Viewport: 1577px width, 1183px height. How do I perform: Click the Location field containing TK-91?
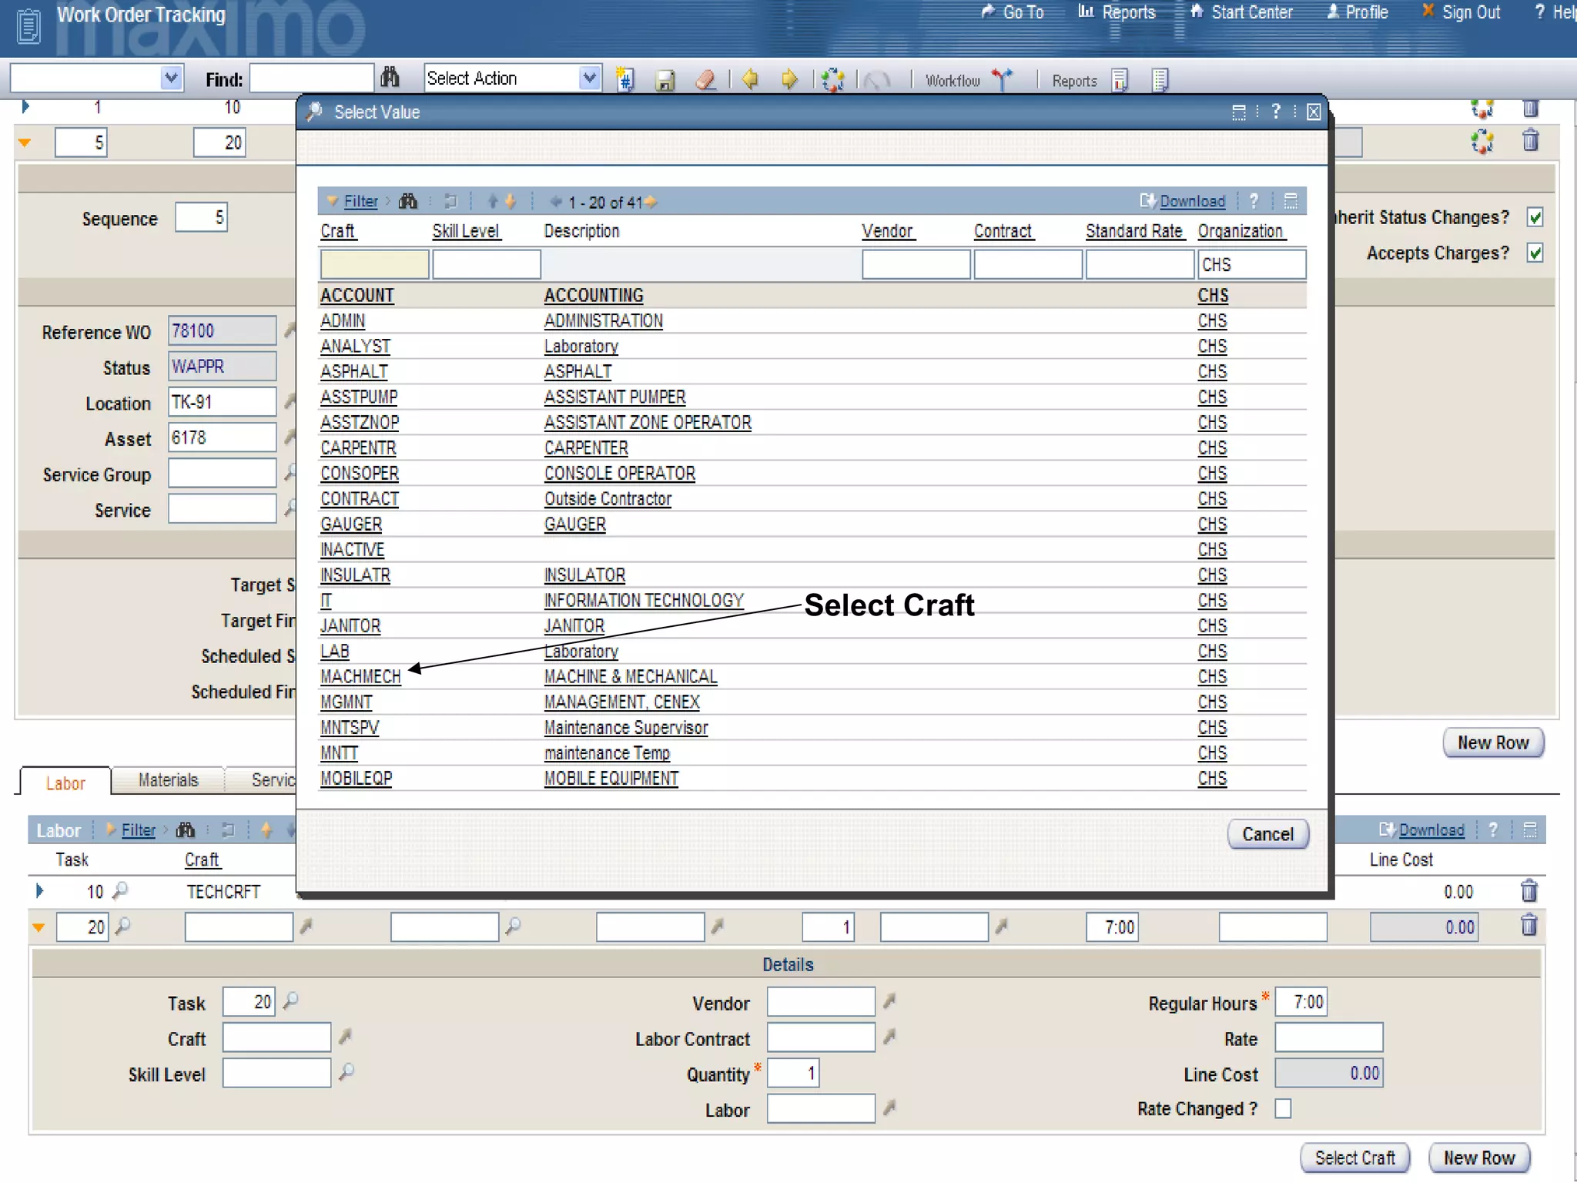click(x=222, y=402)
